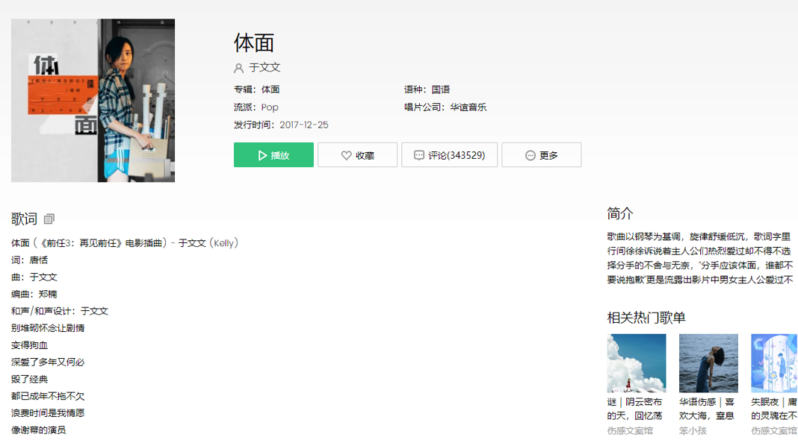Open playlist thumbnail 谜｜阴云密布
Screen dimensions: 798x446
point(636,363)
